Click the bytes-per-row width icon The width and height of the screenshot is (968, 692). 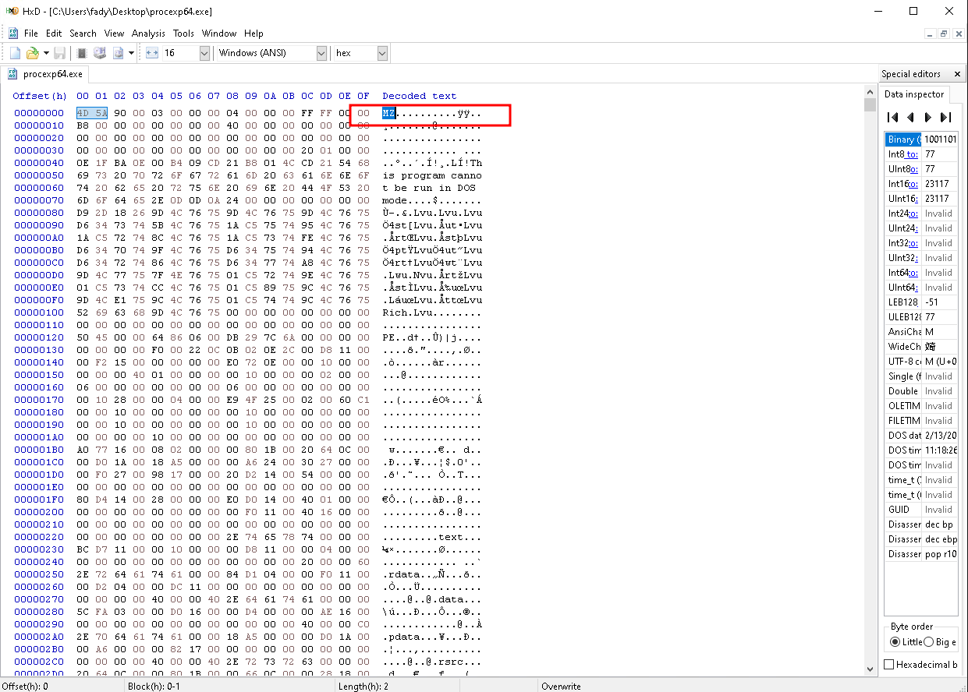tap(152, 53)
